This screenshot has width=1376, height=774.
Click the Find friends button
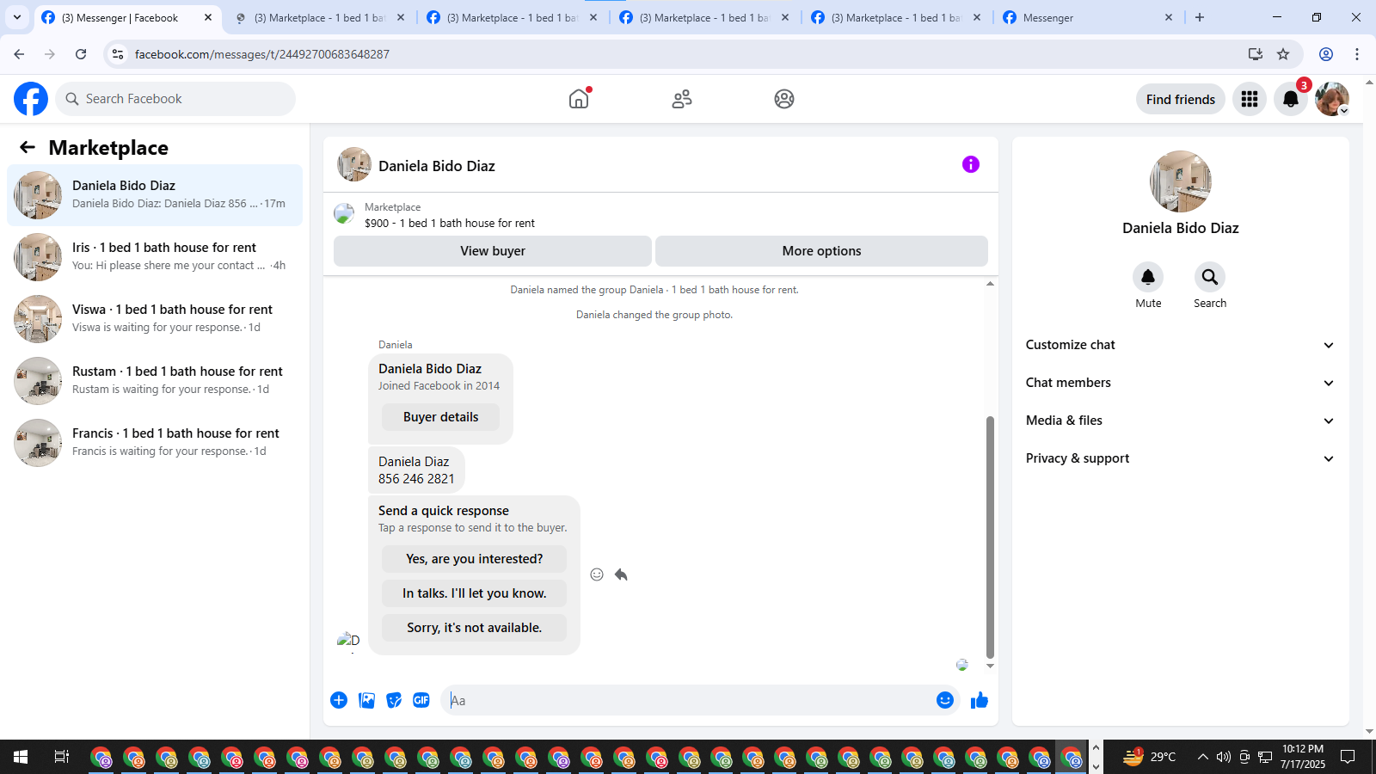point(1180,99)
